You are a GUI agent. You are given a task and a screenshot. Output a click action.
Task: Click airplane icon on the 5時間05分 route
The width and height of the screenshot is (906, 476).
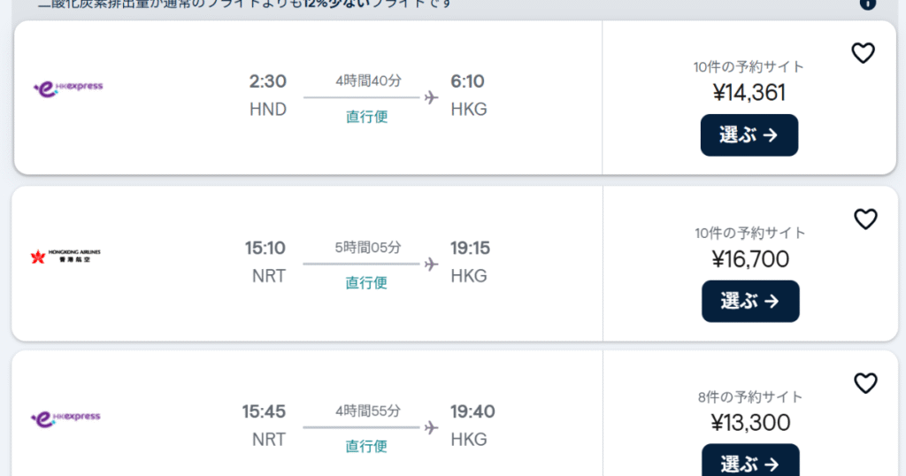(x=431, y=264)
